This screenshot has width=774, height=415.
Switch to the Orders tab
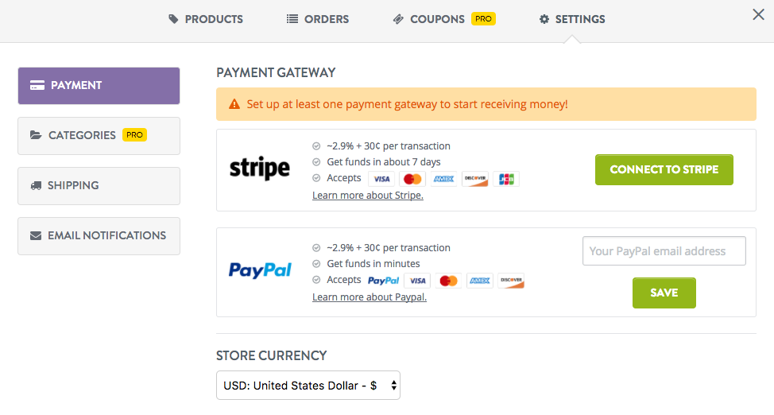click(x=318, y=19)
